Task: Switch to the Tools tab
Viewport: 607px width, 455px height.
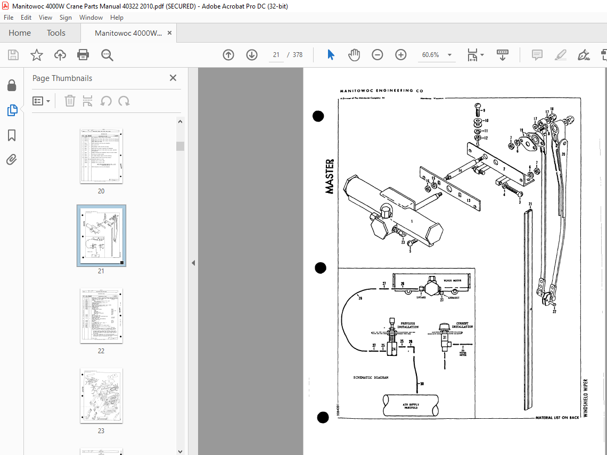Action: [56, 33]
